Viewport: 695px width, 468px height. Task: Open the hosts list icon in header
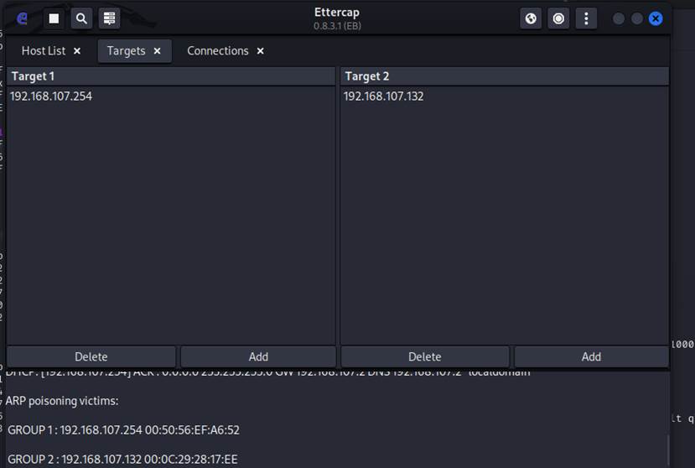point(109,18)
